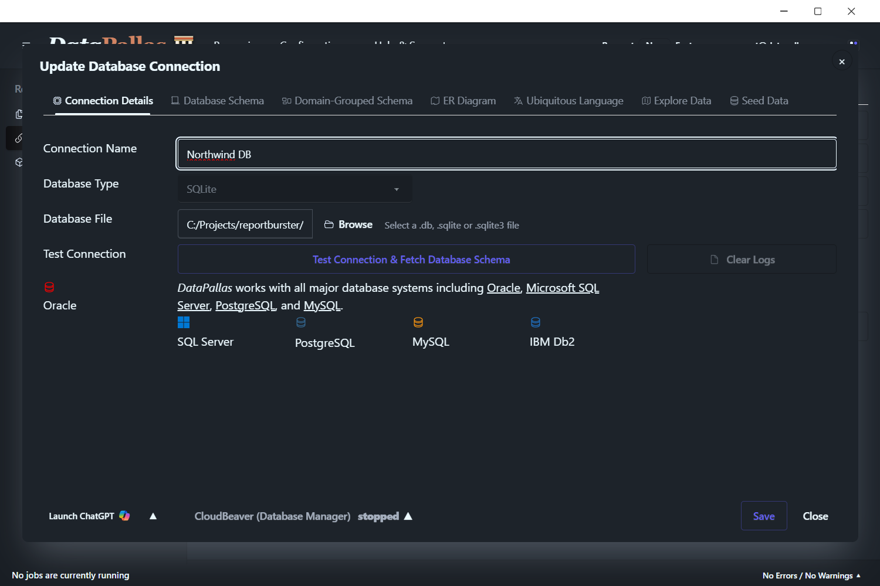Close the application window

[x=851, y=11]
